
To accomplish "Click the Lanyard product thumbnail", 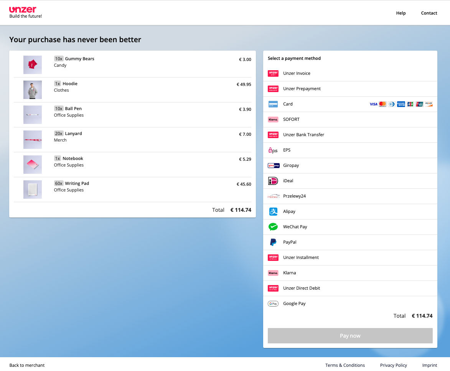I will point(33,140).
